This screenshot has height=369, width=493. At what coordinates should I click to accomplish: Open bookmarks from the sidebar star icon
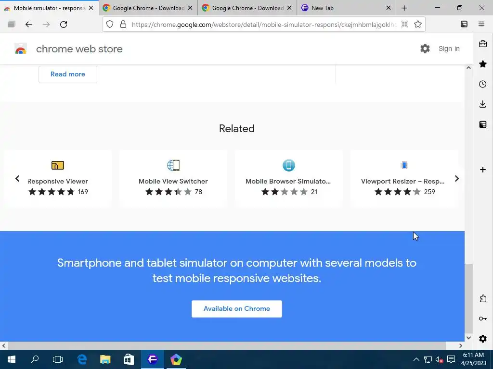click(483, 64)
